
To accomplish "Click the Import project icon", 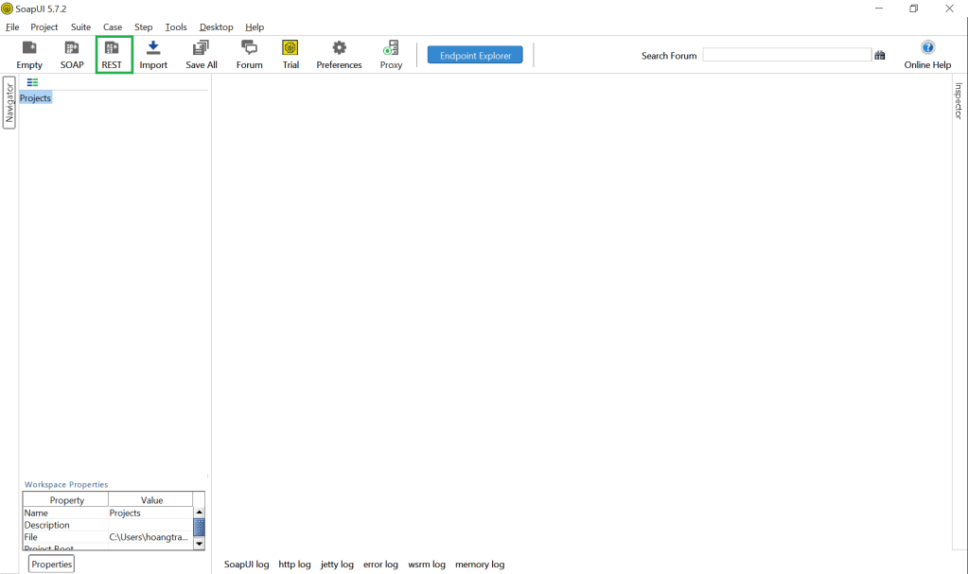I will (x=153, y=54).
